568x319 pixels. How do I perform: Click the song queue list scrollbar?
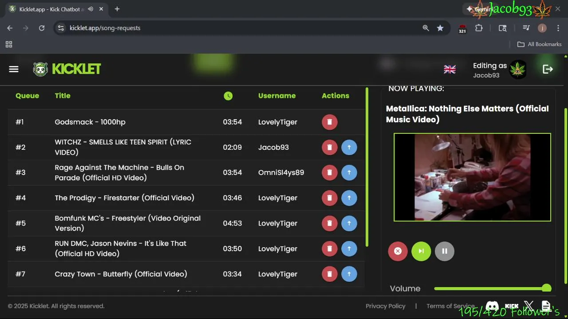[367, 167]
